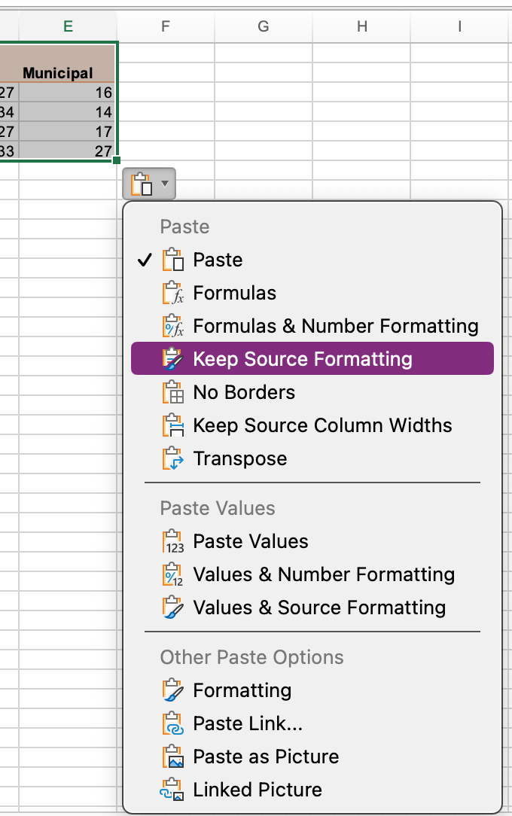Select the cell containing 17
Screen dimensions: 512x816
pyautogui.click(x=68, y=131)
